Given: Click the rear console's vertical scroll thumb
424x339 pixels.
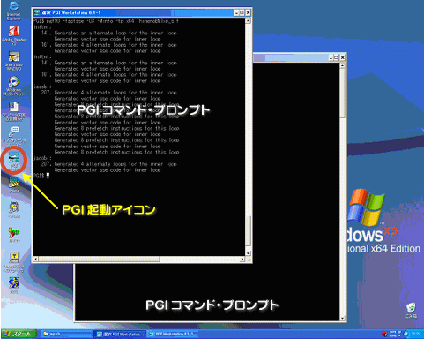Looking at the screenshot, I should [x=342, y=94].
